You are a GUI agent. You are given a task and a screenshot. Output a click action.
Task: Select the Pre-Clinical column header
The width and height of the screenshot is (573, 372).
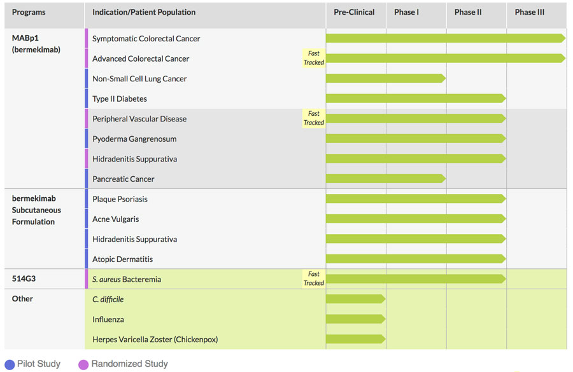point(354,12)
